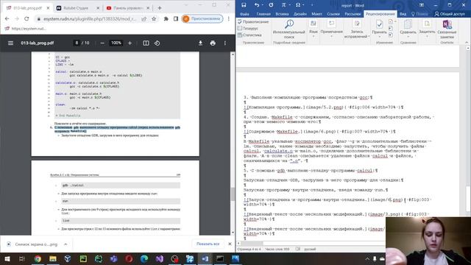This screenshot has width=471, height=265.
Task: Open the Pi equation dropdown arrow
Action: (x=289, y=5)
